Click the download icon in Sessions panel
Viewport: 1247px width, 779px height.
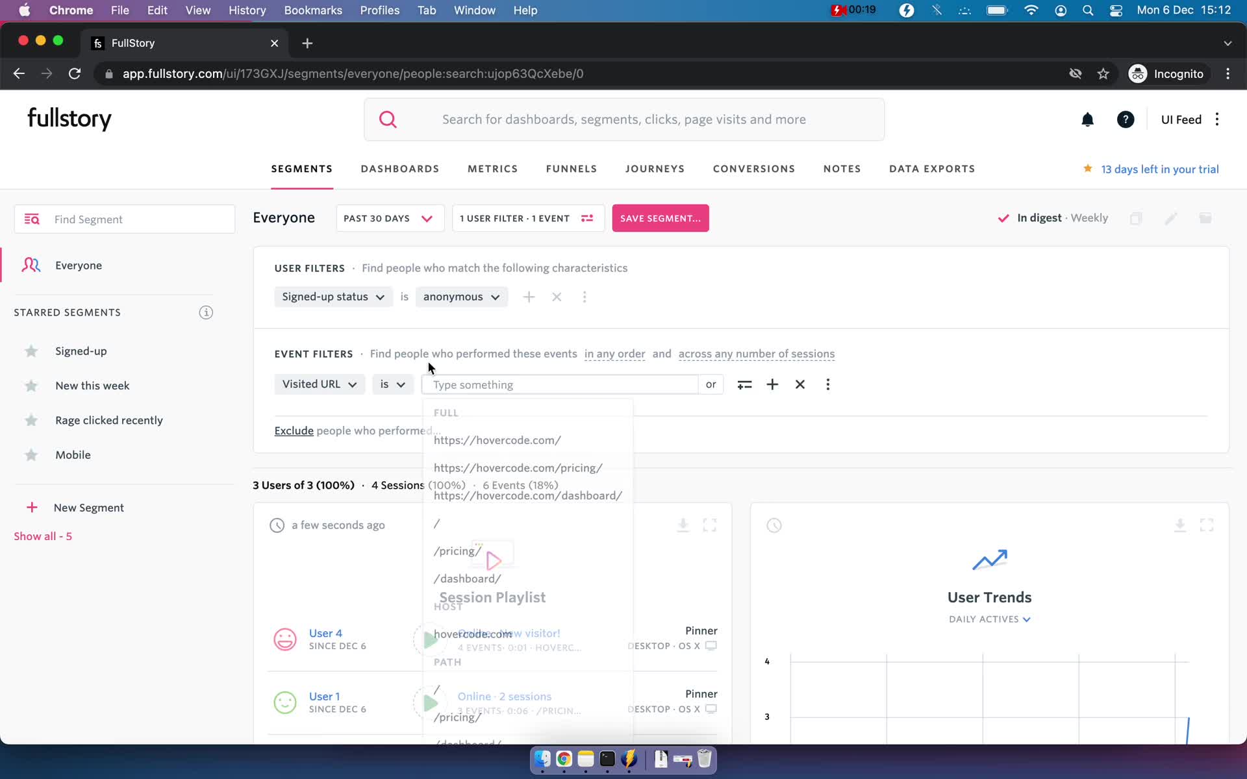tap(683, 525)
